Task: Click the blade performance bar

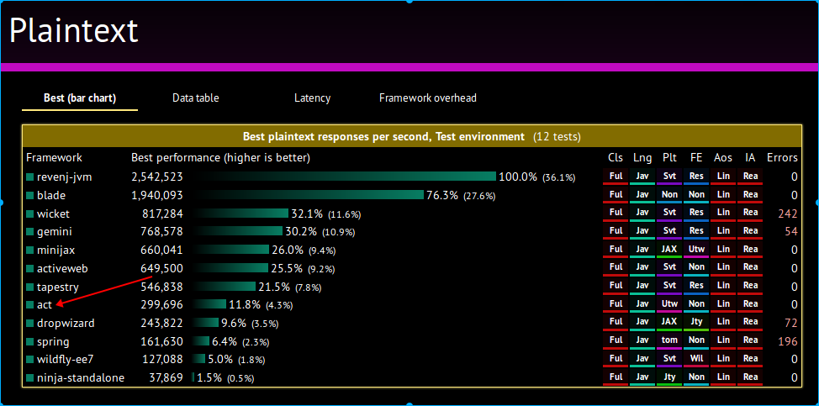Action: coord(309,195)
